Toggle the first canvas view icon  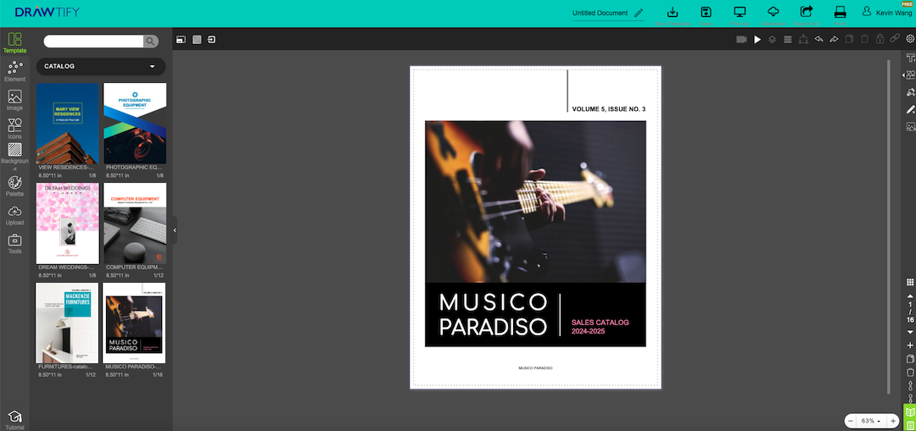click(182, 40)
